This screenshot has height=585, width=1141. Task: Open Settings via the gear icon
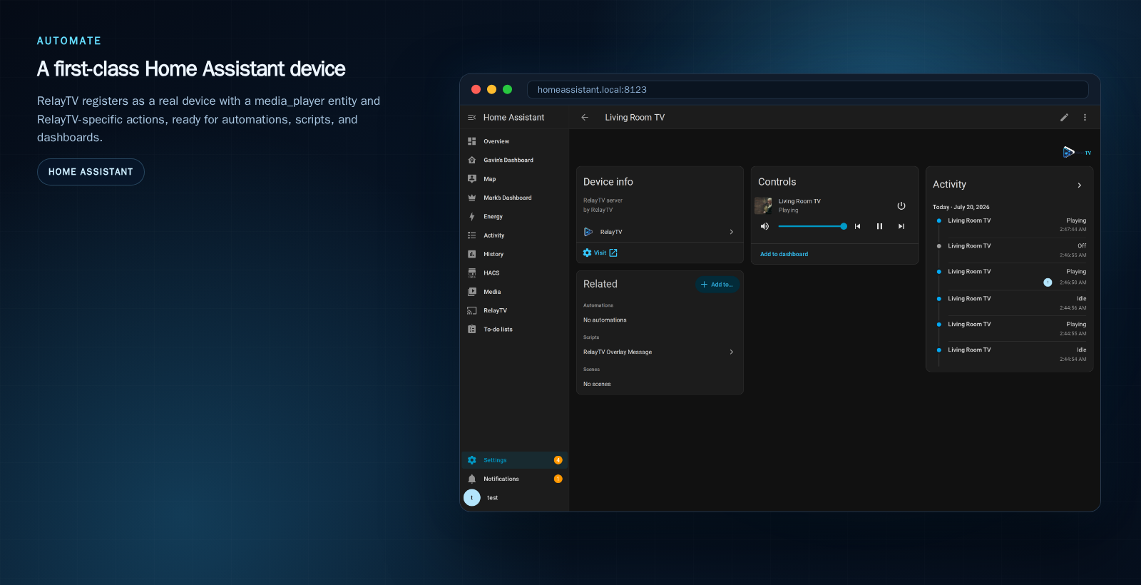click(471, 460)
